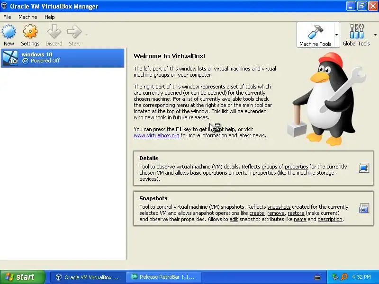379x284 pixels.
Task: Click the Discard toolbar arrow icon
Action: pyautogui.click(x=54, y=32)
